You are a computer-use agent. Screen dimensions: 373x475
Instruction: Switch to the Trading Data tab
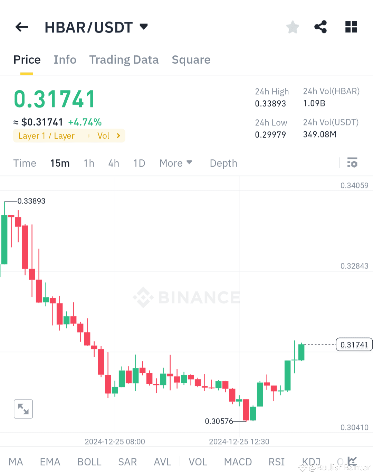pyautogui.click(x=124, y=59)
